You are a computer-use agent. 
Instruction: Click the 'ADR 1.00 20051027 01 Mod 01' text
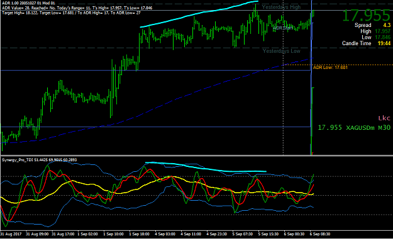click(28, 3)
